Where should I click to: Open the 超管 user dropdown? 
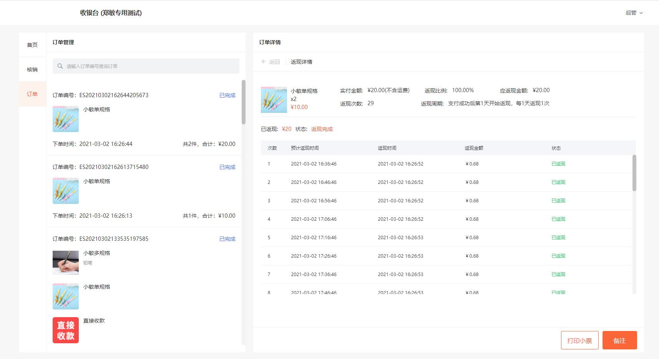click(x=634, y=13)
